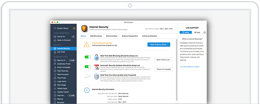Open Find & Fix sidebar icon
260x104 pixels.
[x=55, y=37]
